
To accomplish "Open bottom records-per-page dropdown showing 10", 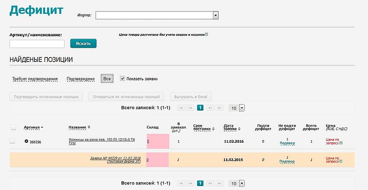I will [x=237, y=183].
